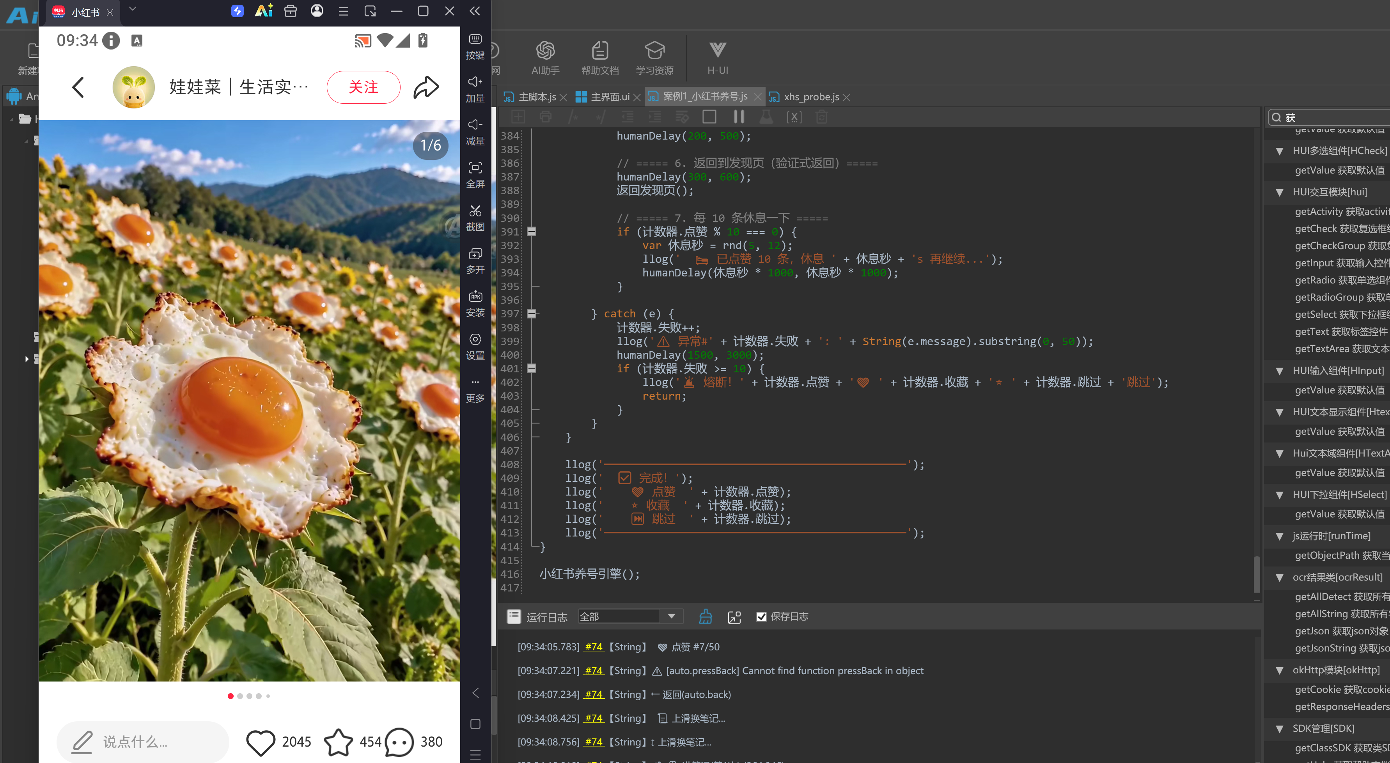Image resolution: width=1390 pixels, height=763 pixels.
Task: Open comments via speech bubble icon
Action: 399,742
